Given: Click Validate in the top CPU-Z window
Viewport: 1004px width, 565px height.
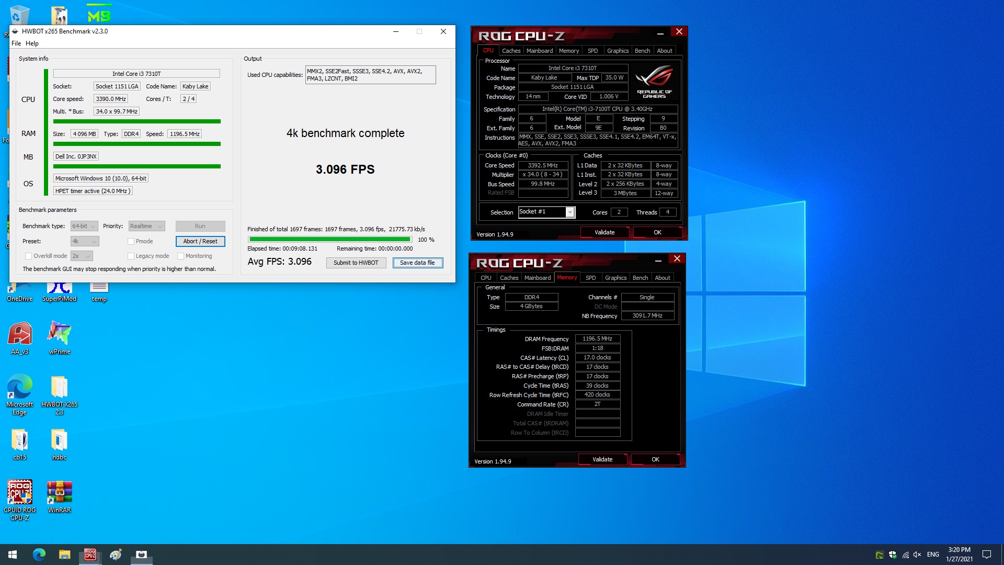Looking at the screenshot, I should pos(604,233).
